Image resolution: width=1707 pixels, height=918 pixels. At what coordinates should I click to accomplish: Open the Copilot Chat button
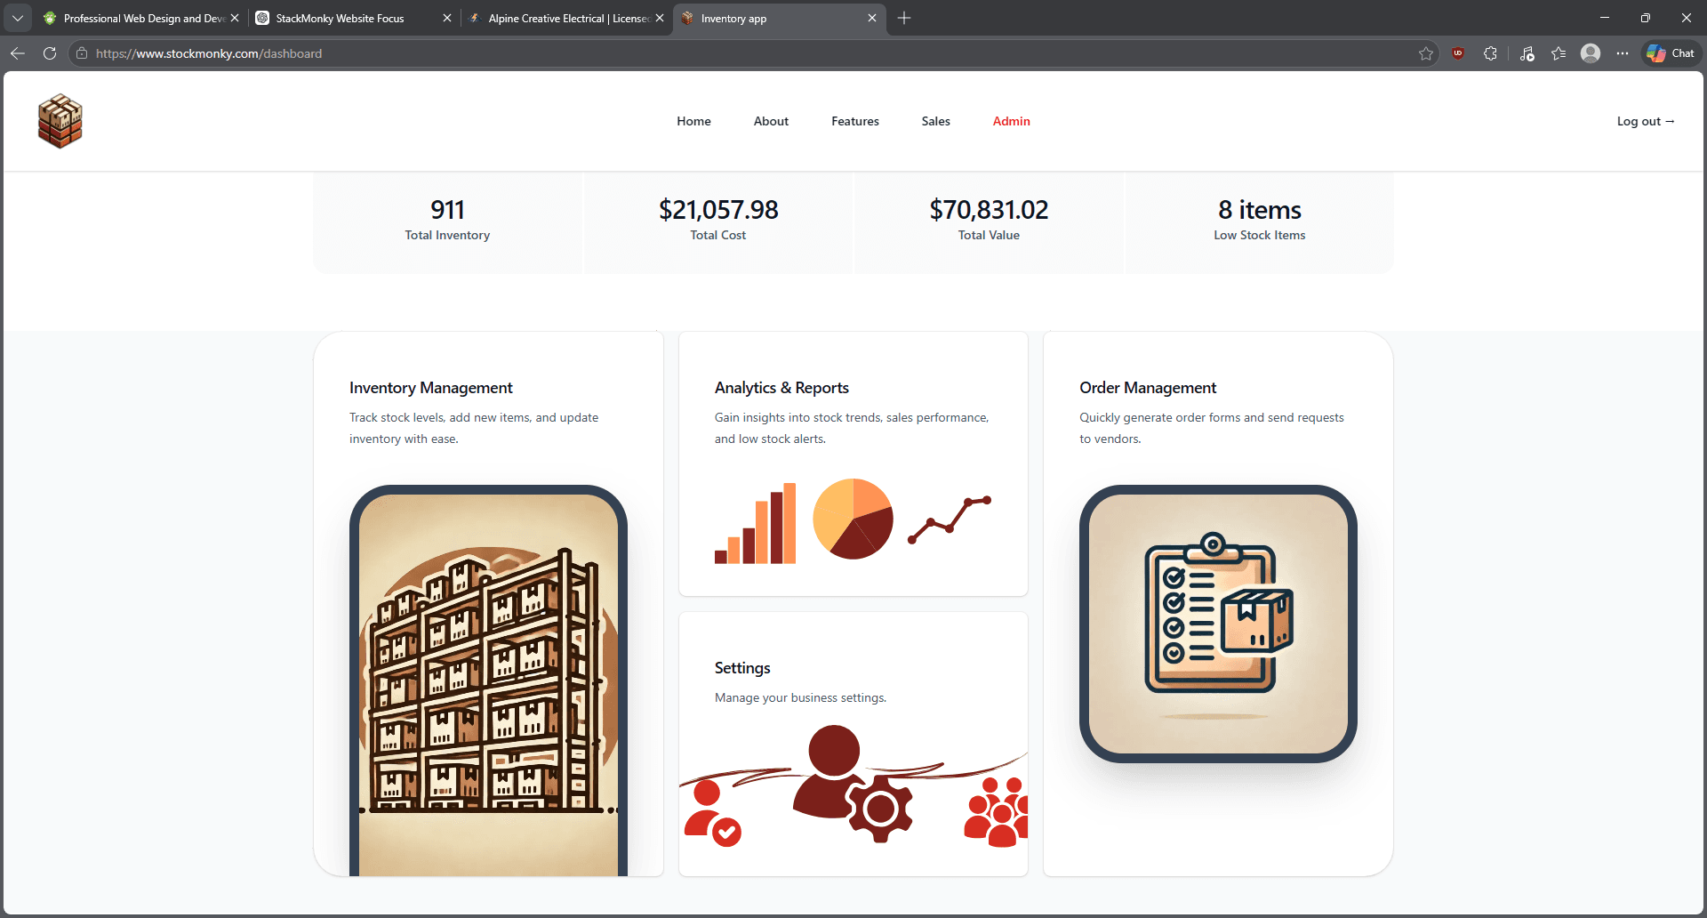pyautogui.click(x=1671, y=53)
